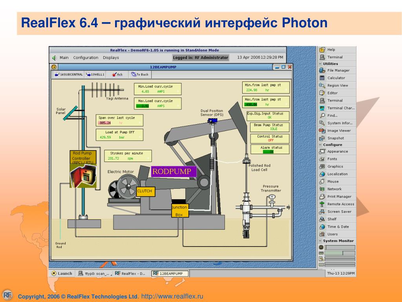Image resolution: width=402 pixels, height=302 pixels.
Task: Collapse the System Monitor section
Action: [x=320, y=241]
